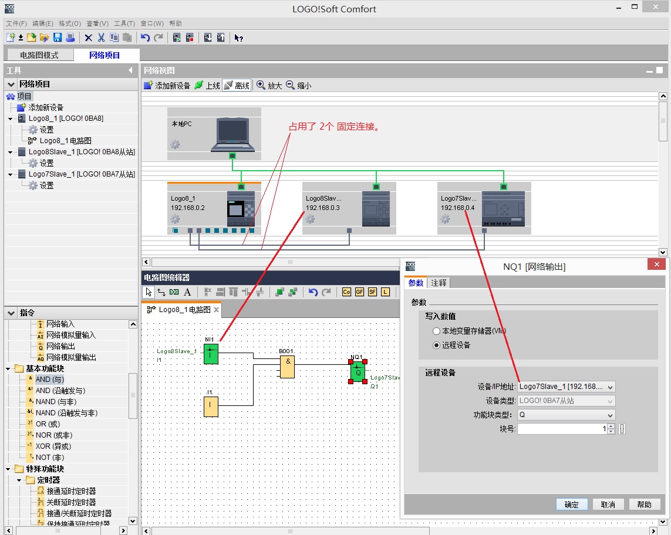Collapse the 工具 side panel arrow
Viewport: 671px width, 535px height.
130,70
